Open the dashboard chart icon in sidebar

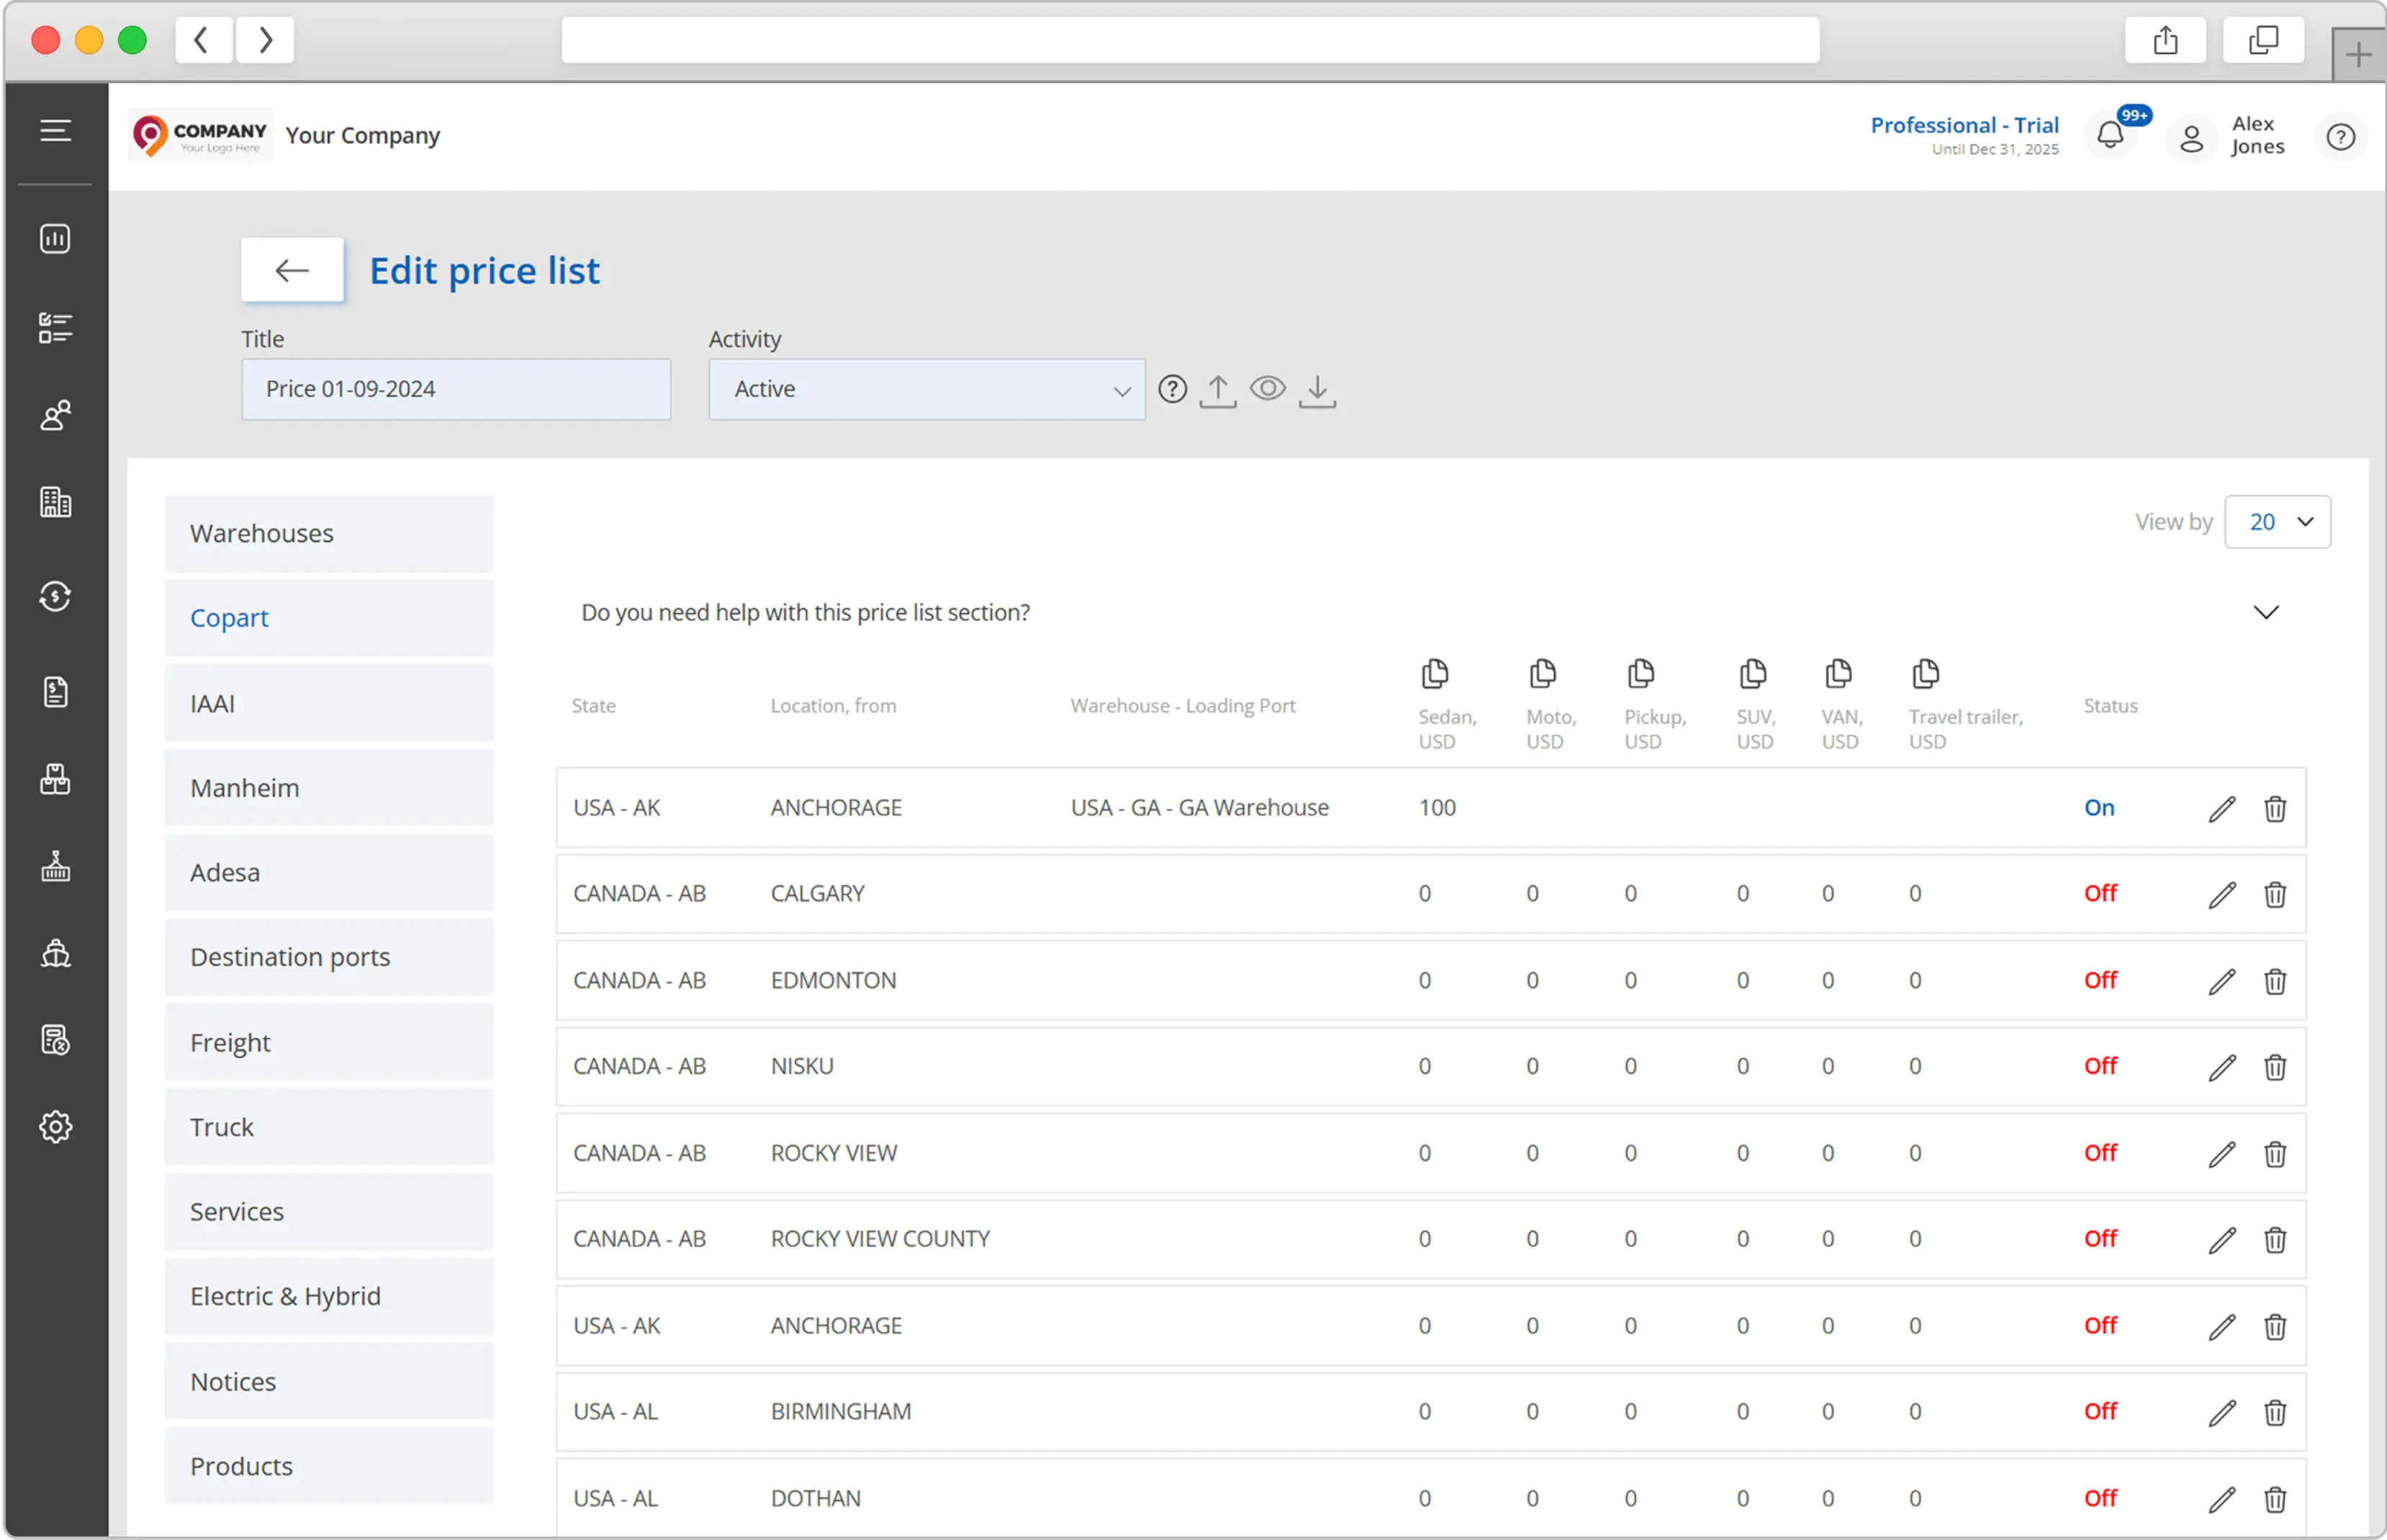(55, 238)
